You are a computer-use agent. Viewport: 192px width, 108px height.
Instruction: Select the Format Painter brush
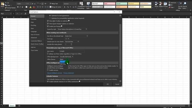pos(6,8)
